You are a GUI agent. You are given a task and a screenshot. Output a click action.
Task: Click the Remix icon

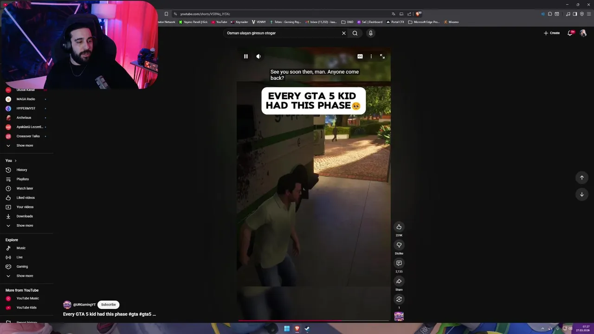click(x=399, y=299)
